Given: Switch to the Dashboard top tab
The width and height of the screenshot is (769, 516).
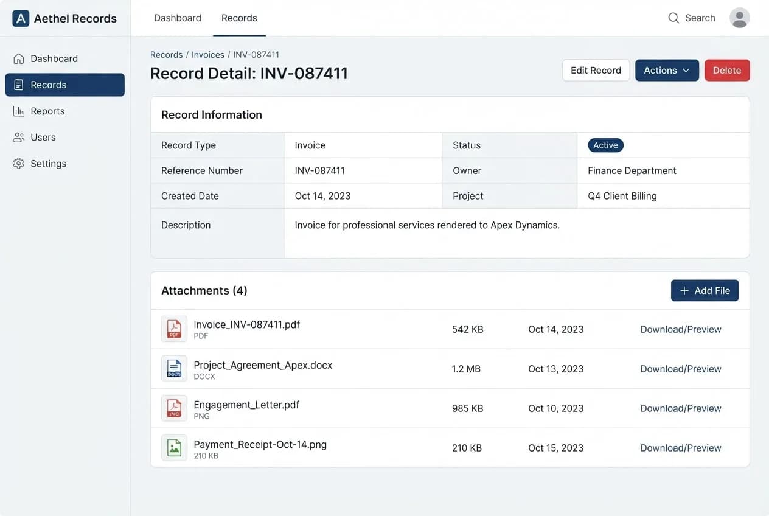Looking at the screenshot, I should [x=178, y=18].
